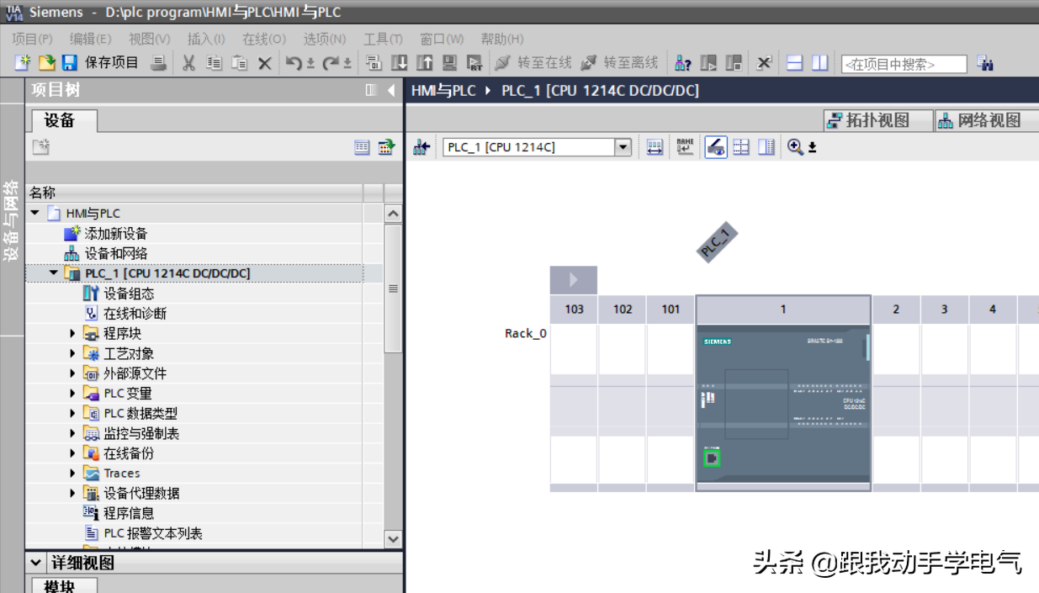Expand the PLC 变量 folder
The height and width of the screenshot is (593, 1039).
pyautogui.click(x=72, y=393)
